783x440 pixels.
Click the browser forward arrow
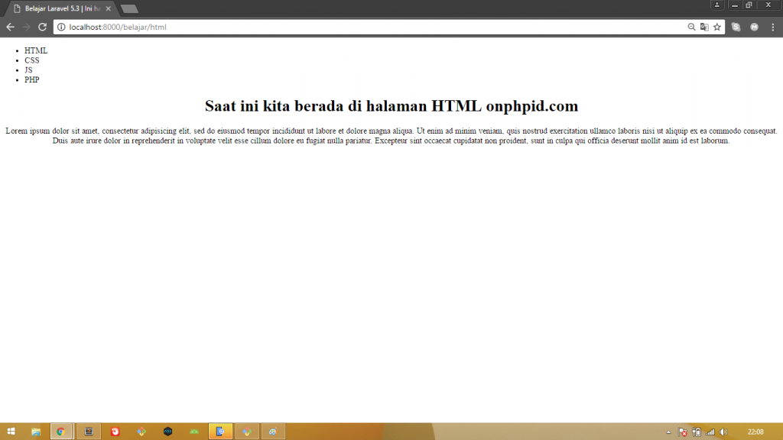[x=27, y=27]
